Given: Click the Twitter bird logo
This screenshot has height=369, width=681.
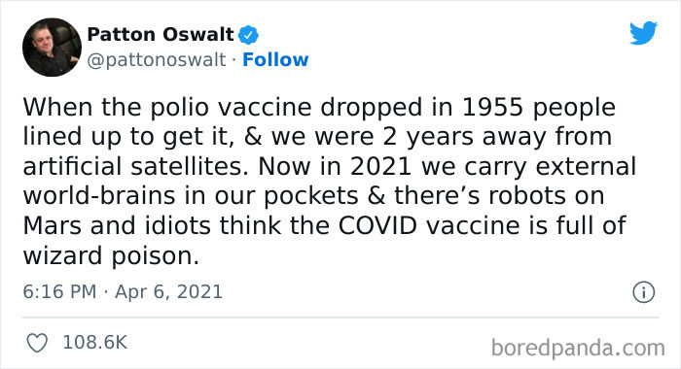Looking at the screenshot, I should [643, 32].
